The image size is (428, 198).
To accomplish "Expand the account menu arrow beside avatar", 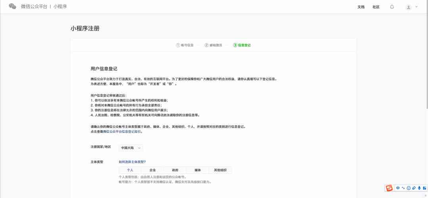I will coord(417,7).
